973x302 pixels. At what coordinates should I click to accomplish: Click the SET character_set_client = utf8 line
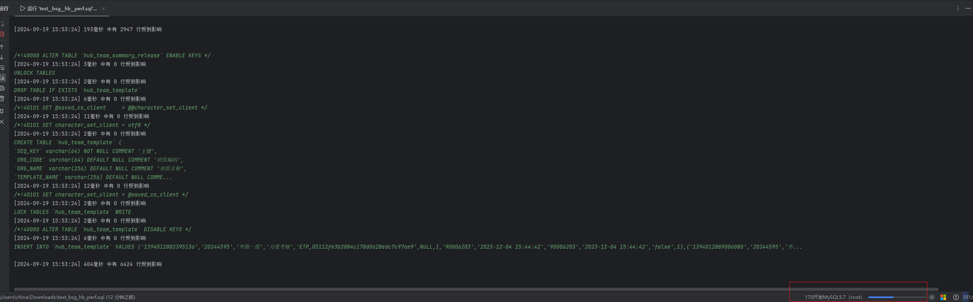coord(82,125)
